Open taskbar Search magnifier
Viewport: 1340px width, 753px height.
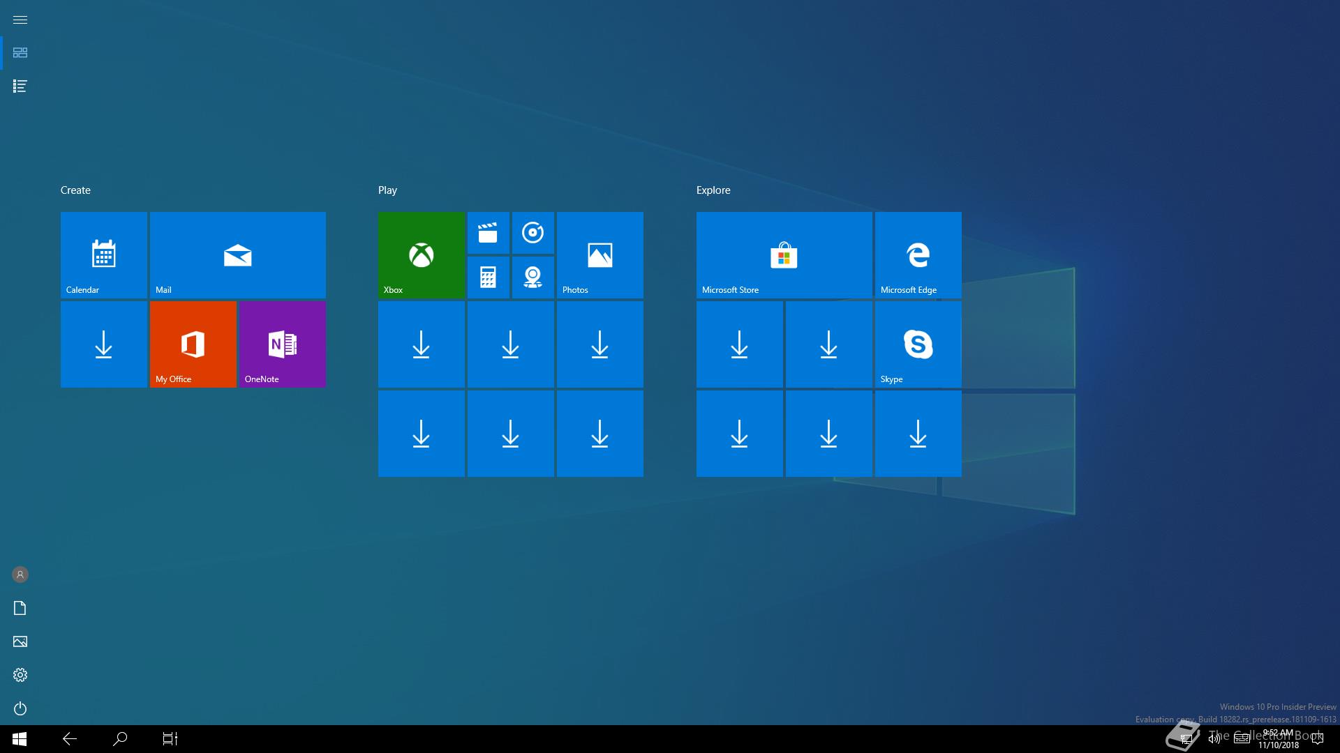120,739
